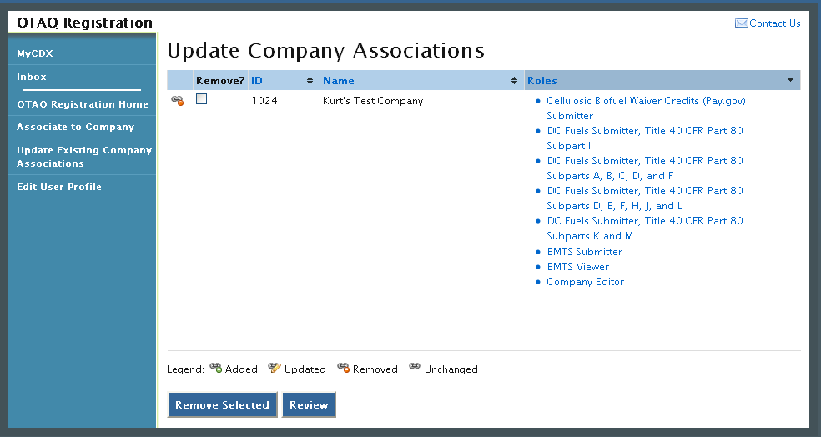This screenshot has width=821, height=437.
Task: Open the Contact Us link
Action: (774, 23)
